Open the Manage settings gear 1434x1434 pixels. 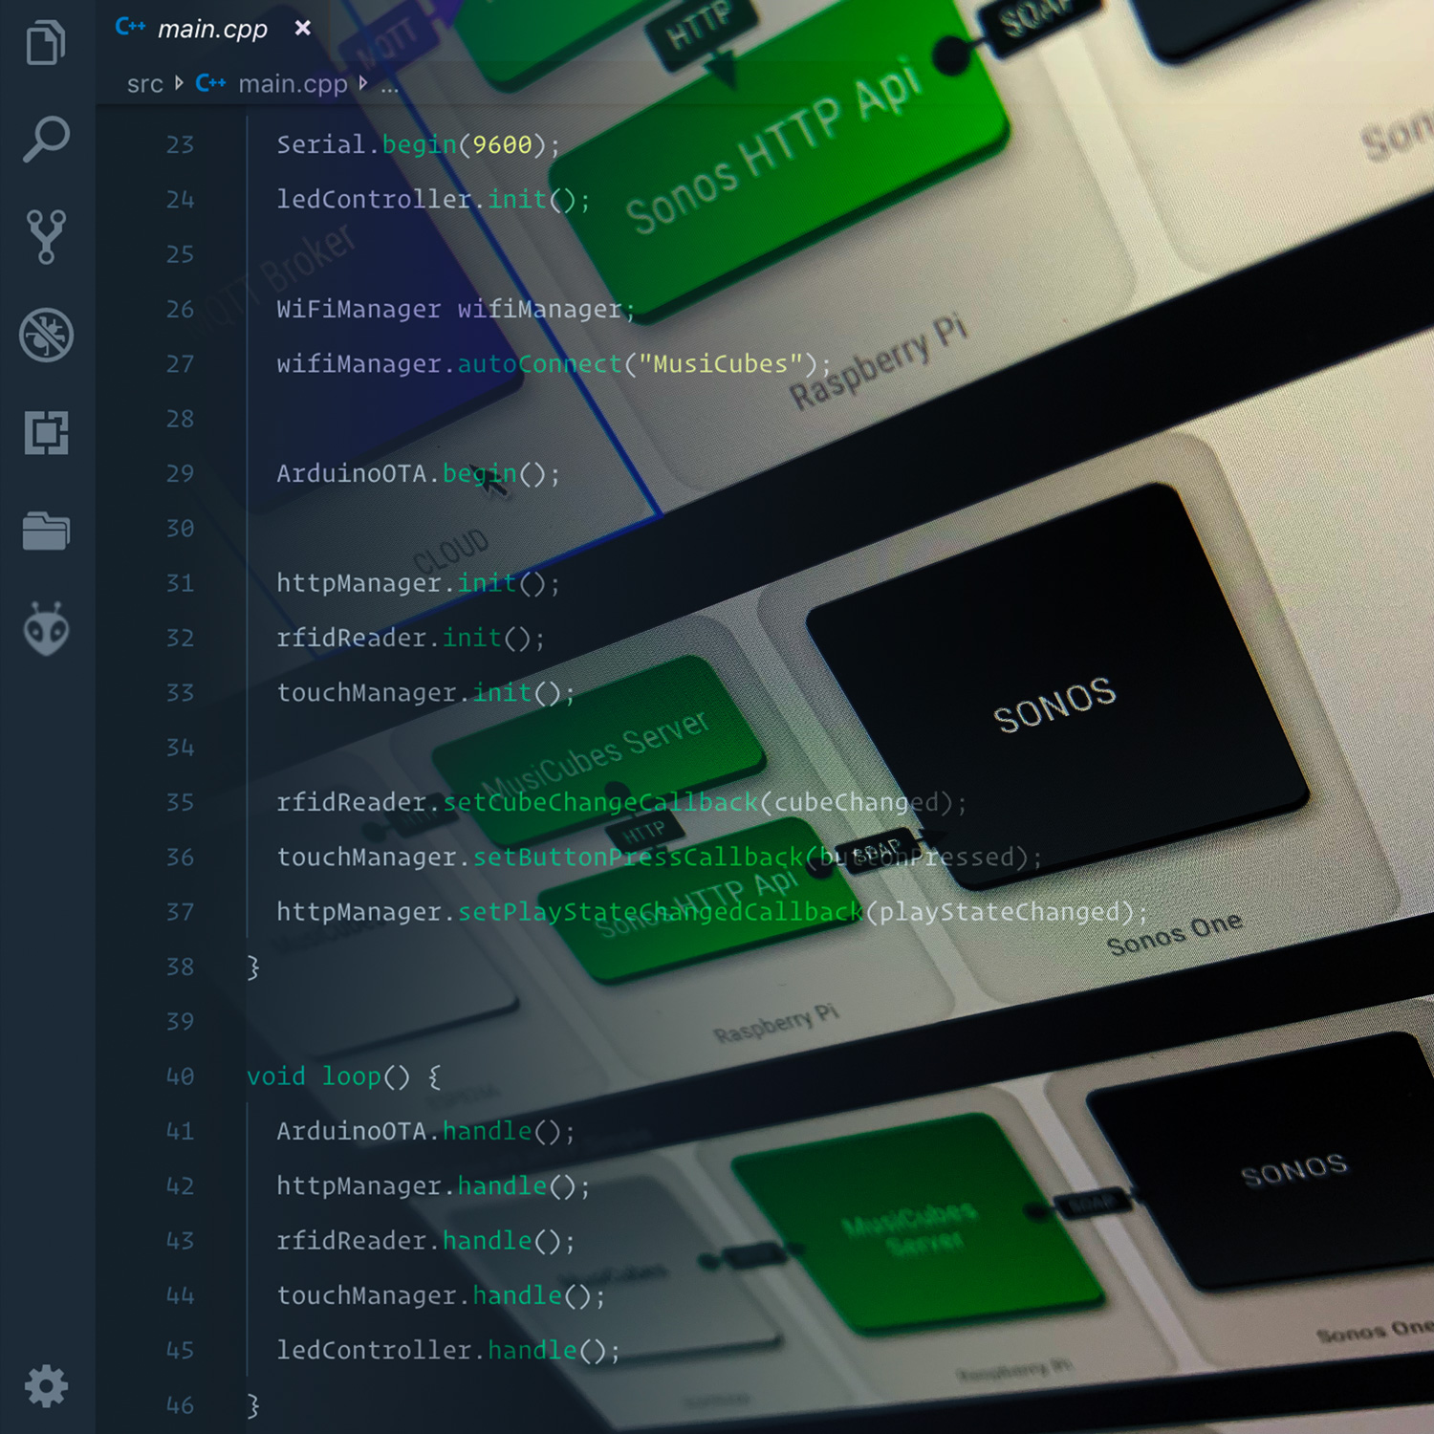pyautogui.click(x=46, y=1385)
